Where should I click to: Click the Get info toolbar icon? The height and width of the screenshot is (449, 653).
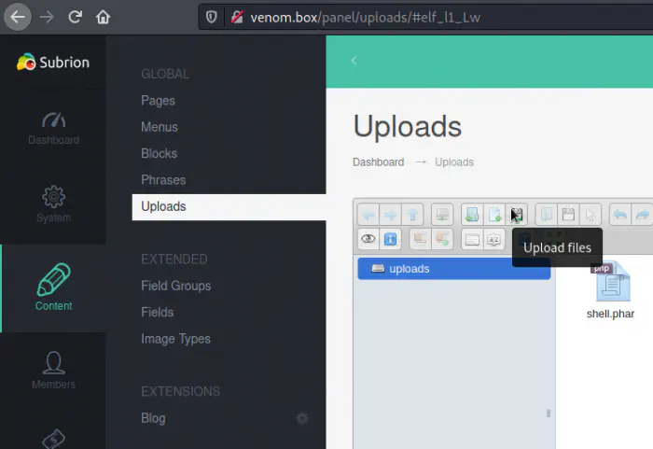click(x=391, y=239)
